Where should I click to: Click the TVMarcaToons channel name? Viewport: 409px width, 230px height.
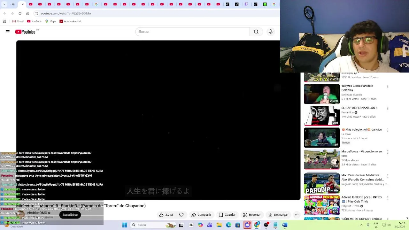click(350, 160)
